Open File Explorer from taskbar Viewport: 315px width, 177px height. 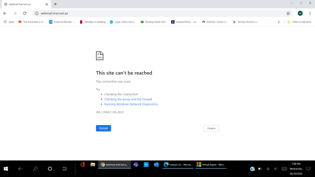tap(93, 165)
